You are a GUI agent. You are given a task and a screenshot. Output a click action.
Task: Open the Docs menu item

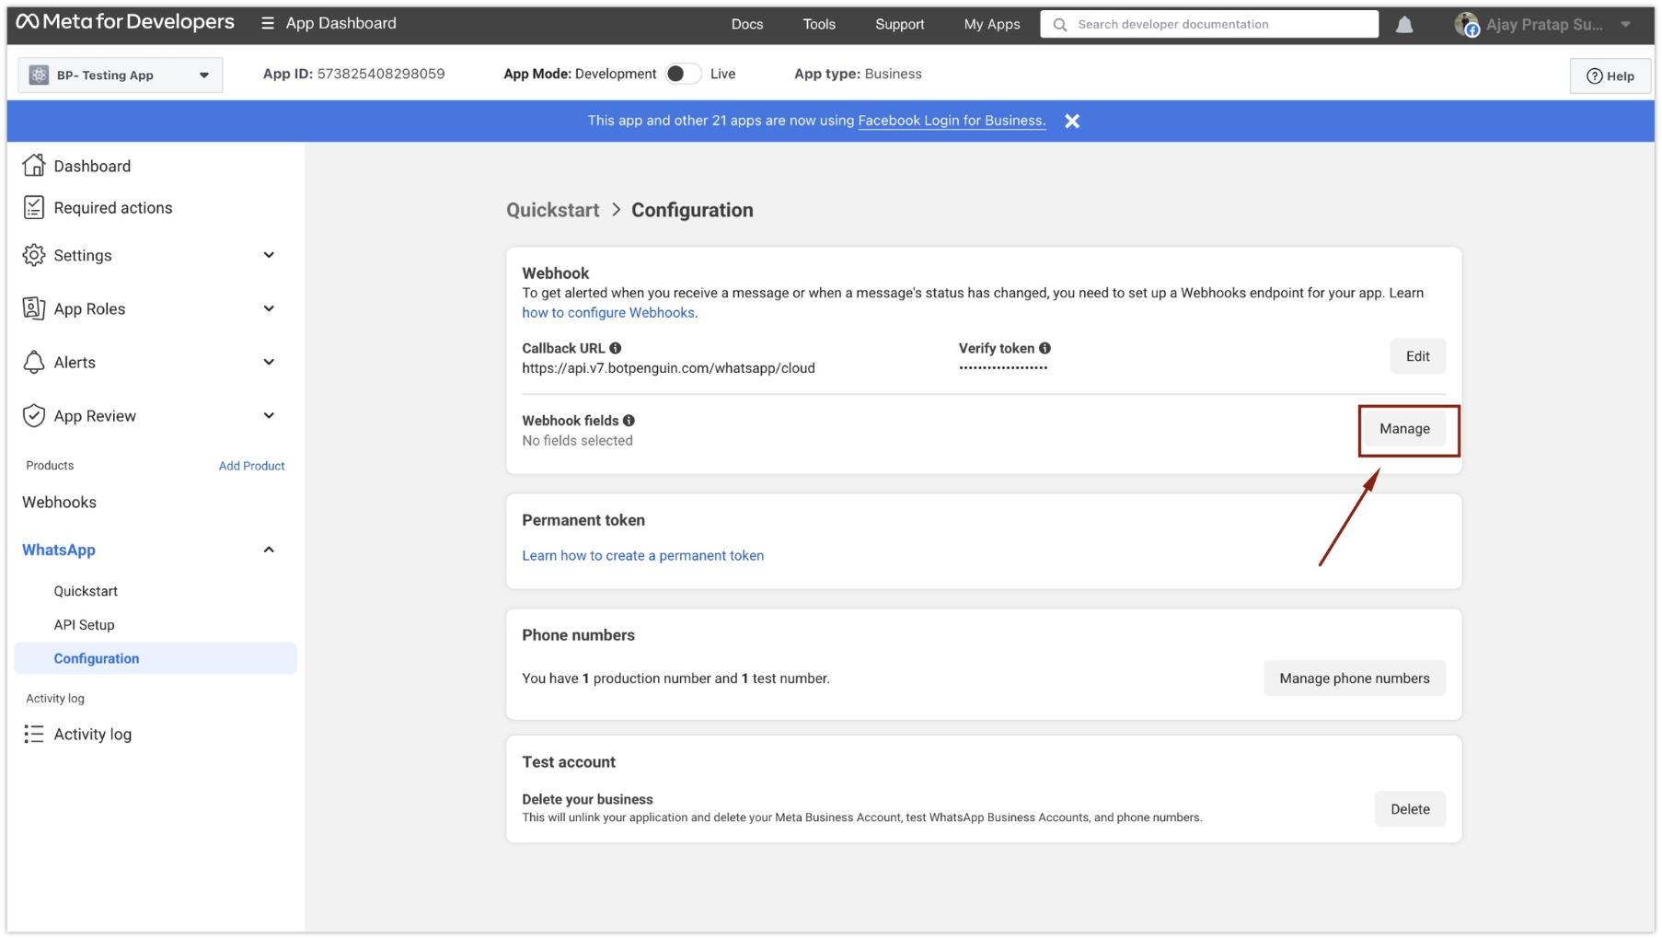pos(746,24)
